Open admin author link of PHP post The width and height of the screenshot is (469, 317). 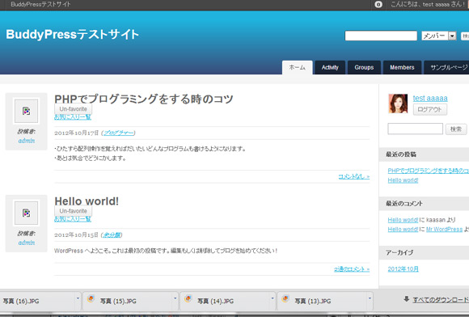tap(27, 141)
